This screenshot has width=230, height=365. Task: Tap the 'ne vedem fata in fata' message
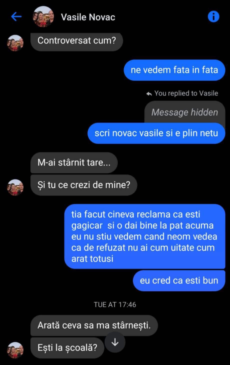click(x=174, y=70)
